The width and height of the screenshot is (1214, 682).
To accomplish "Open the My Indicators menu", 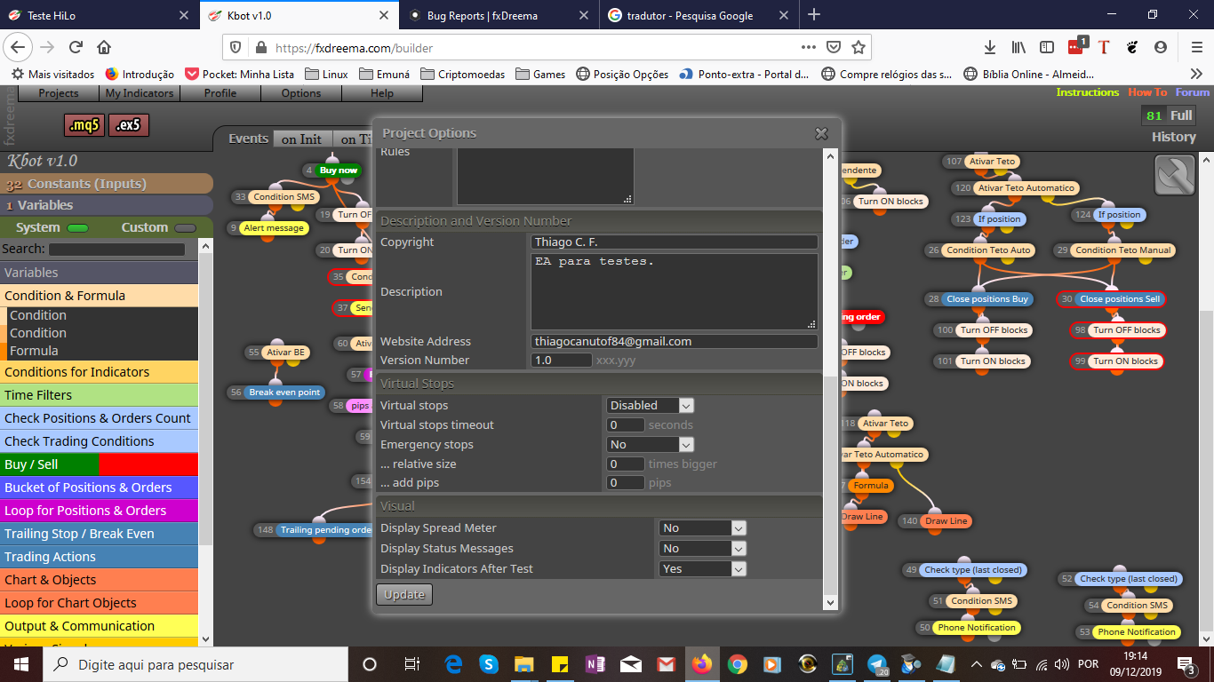I will pos(140,93).
